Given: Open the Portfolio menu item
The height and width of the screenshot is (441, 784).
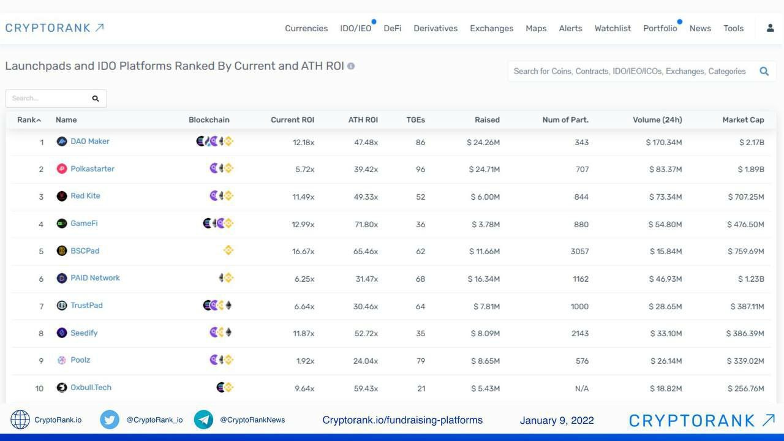Looking at the screenshot, I should (660, 28).
